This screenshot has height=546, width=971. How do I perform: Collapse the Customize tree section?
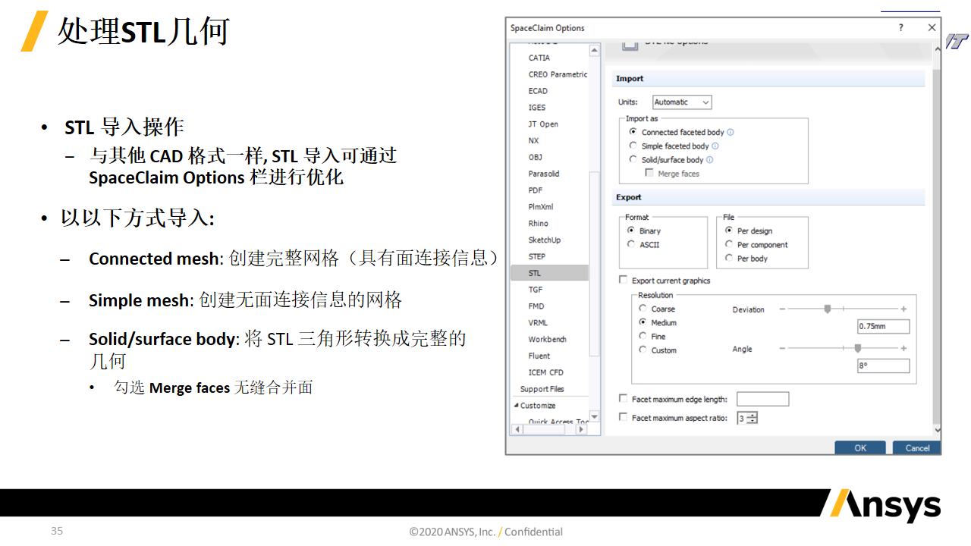pos(517,406)
